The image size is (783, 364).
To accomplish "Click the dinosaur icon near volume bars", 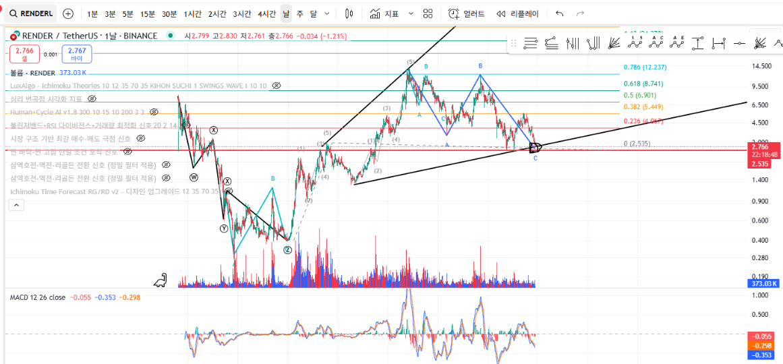I will [161, 280].
